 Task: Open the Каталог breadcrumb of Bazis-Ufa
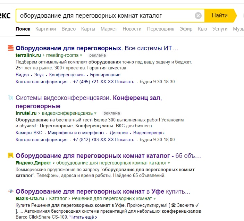point(58,198)
